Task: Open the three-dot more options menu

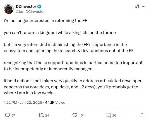Action: click(x=143, y=7)
